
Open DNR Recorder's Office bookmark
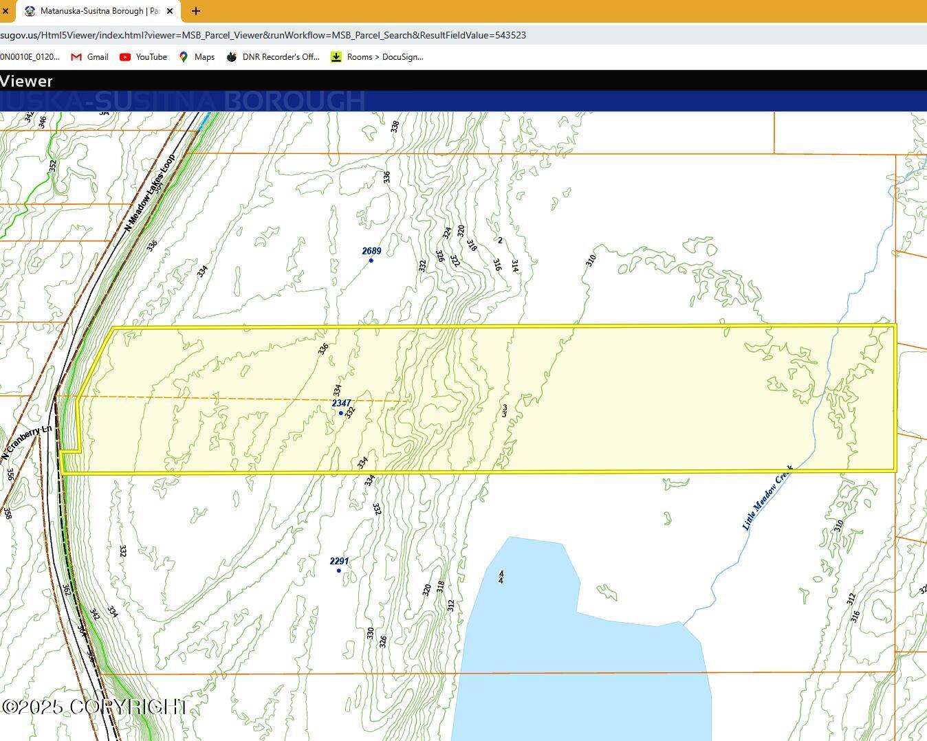(x=281, y=57)
